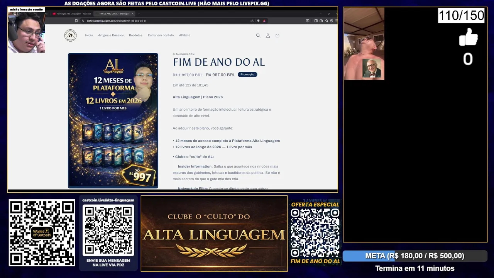Viewport: 494px width, 278px height.
Task: Click the share icon in the address bar
Action: 252,20
